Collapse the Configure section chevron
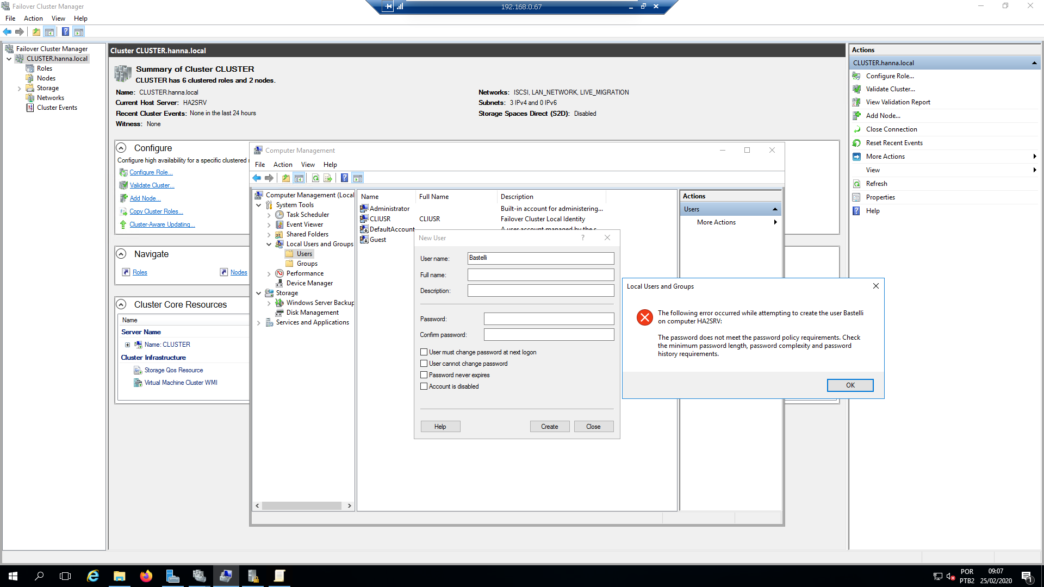The width and height of the screenshot is (1044, 587). pyautogui.click(x=122, y=148)
